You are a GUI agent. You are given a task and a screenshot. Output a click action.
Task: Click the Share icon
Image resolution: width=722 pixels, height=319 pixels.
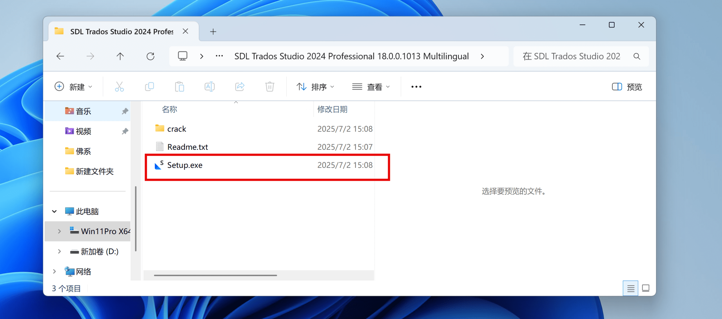[x=240, y=87]
